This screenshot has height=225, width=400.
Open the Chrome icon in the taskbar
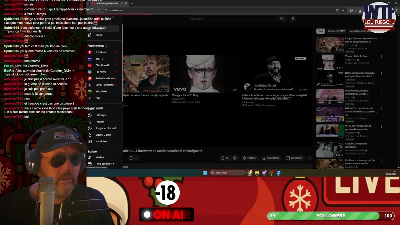250,173
